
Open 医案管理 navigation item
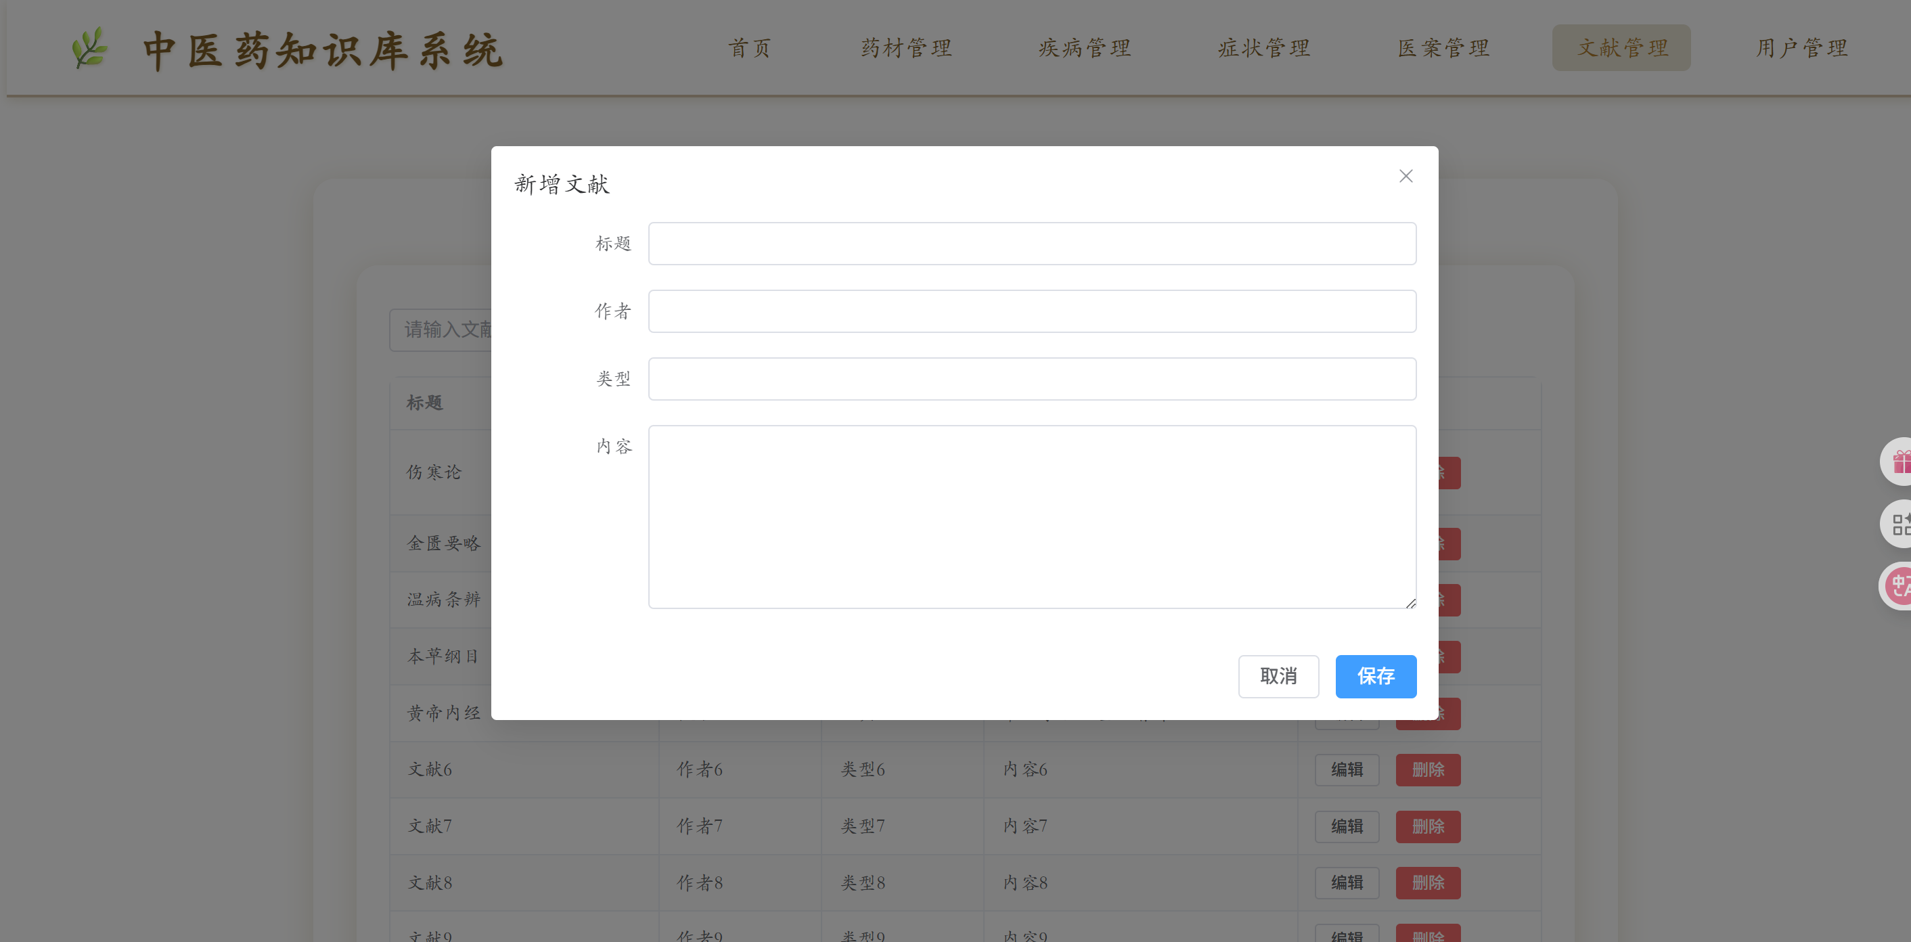[x=1443, y=48]
